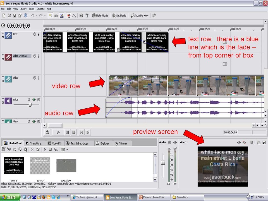Insert text with the T toolbar icon
The image size is (268, 201).
click(87, 16)
